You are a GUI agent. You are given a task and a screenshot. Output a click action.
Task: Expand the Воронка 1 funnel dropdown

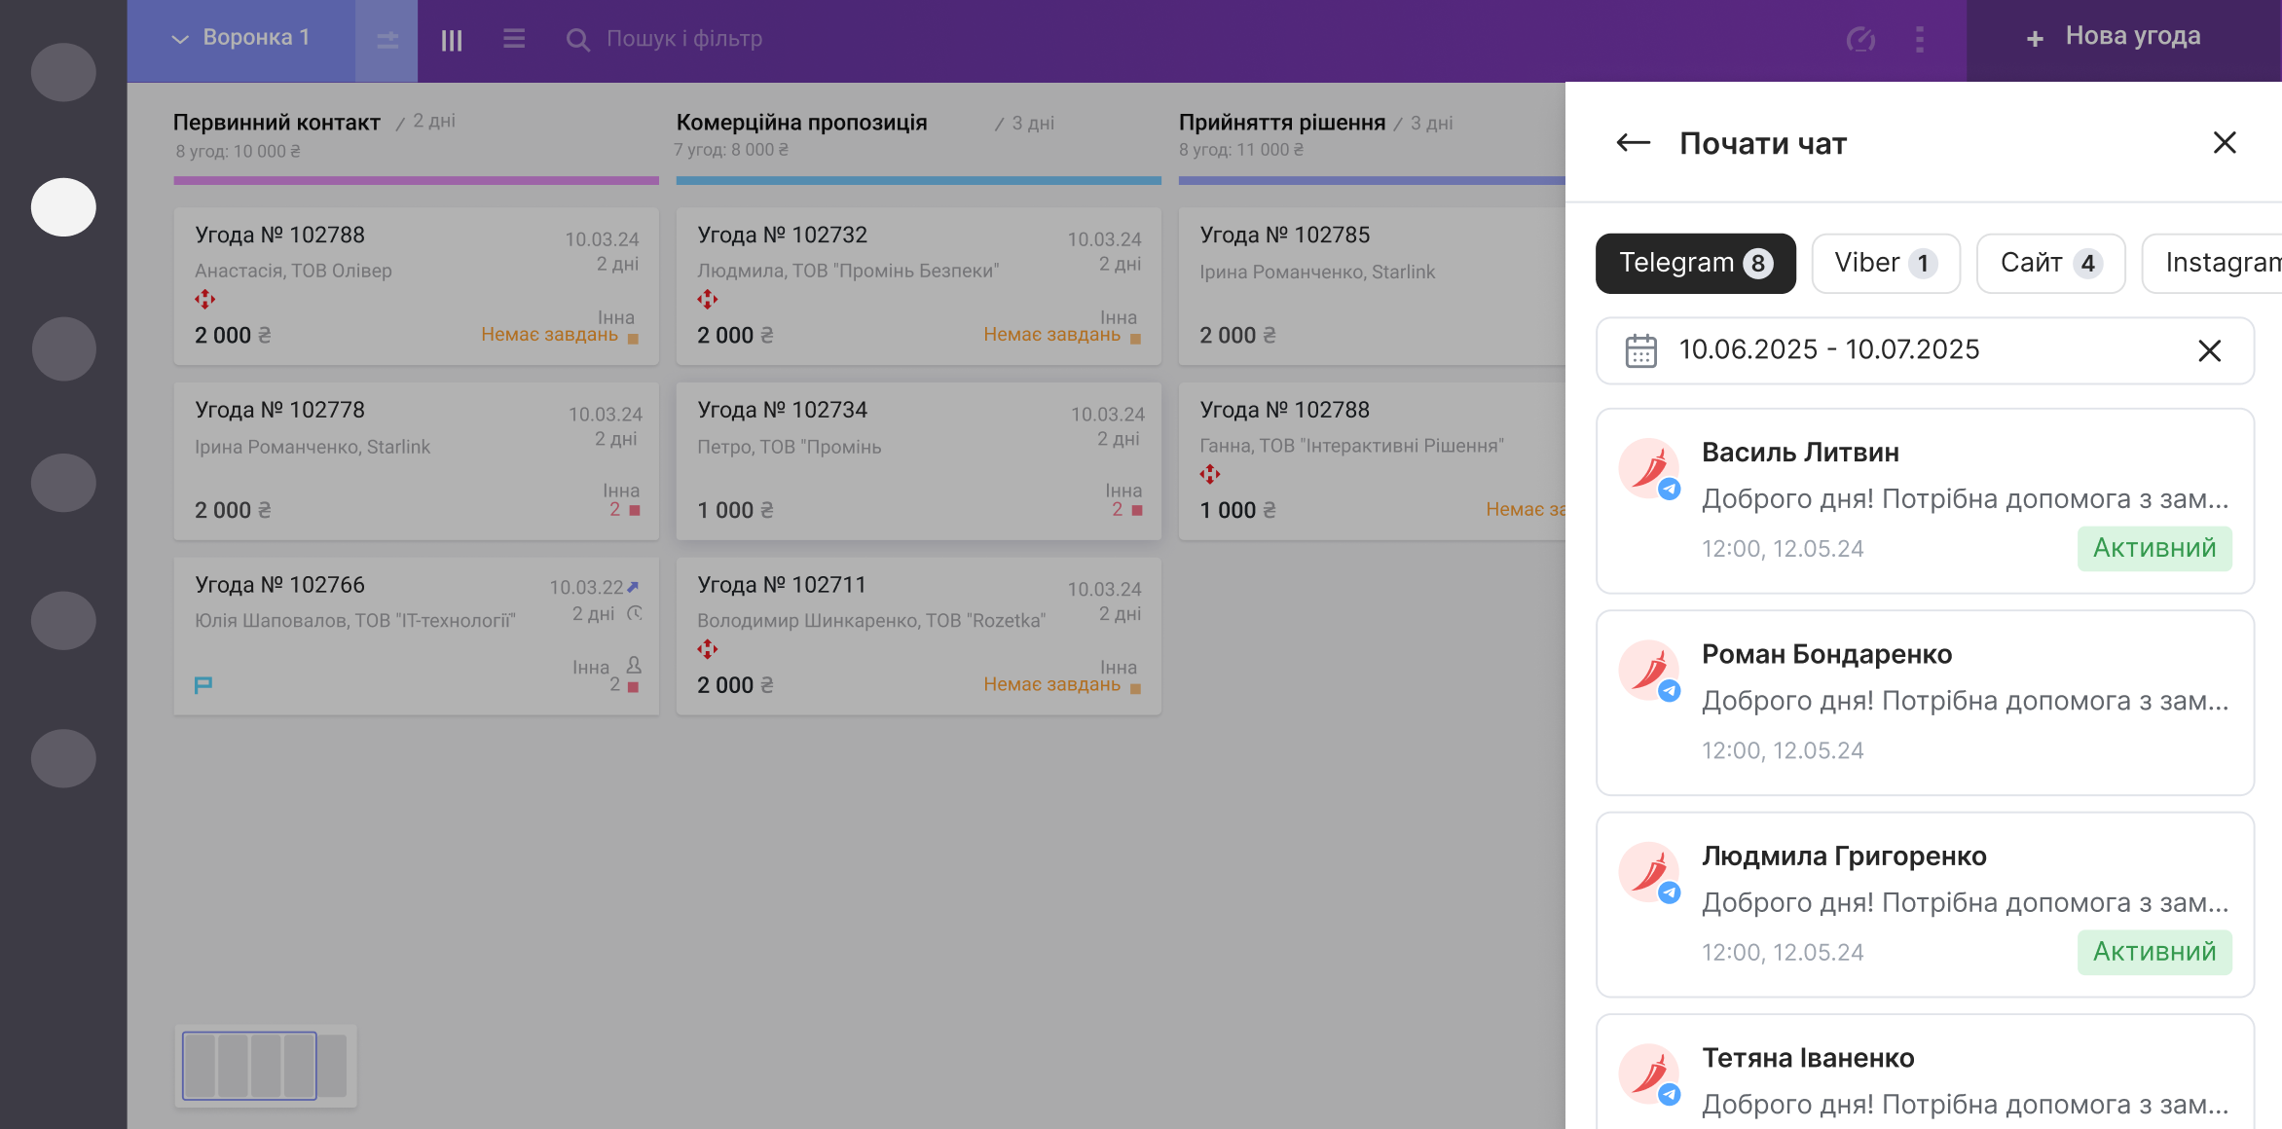[241, 38]
